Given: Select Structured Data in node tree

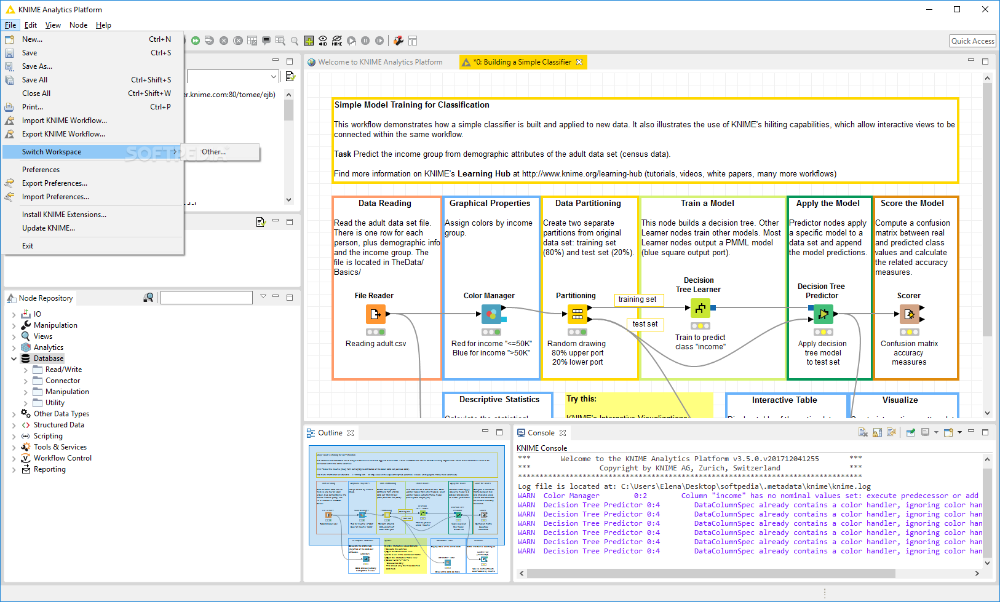Looking at the screenshot, I should [x=59, y=425].
